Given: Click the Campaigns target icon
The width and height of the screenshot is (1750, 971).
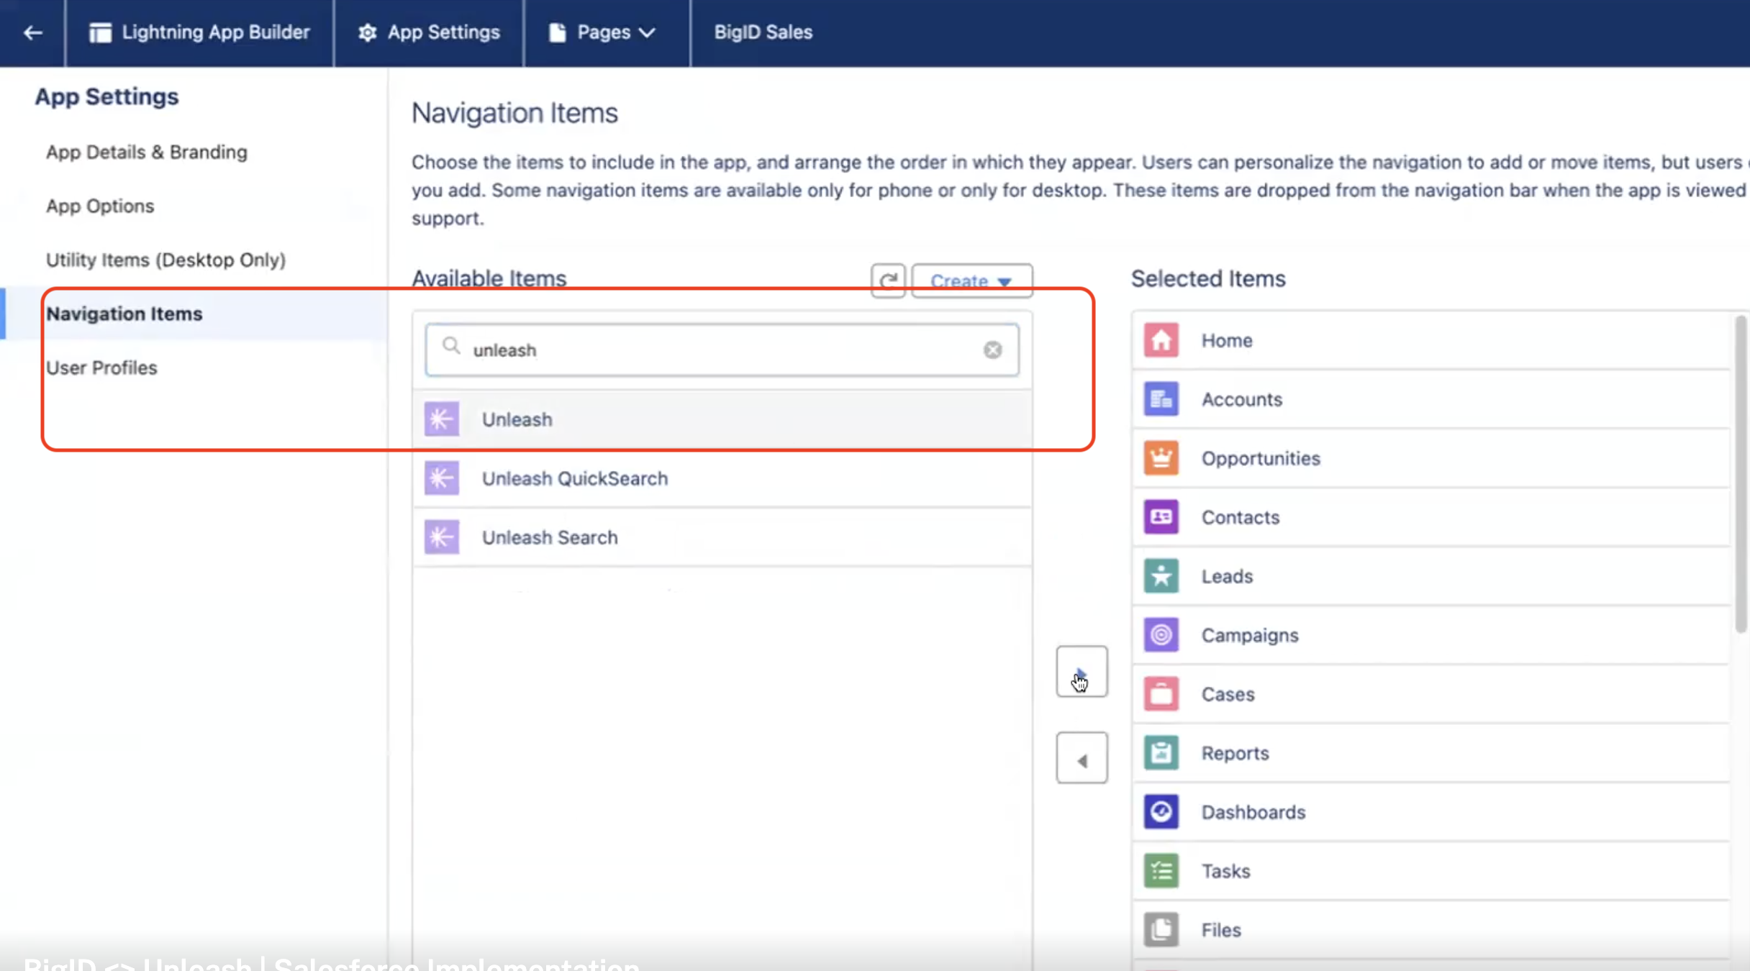Looking at the screenshot, I should pyautogui.click(x=1161, y=635).
